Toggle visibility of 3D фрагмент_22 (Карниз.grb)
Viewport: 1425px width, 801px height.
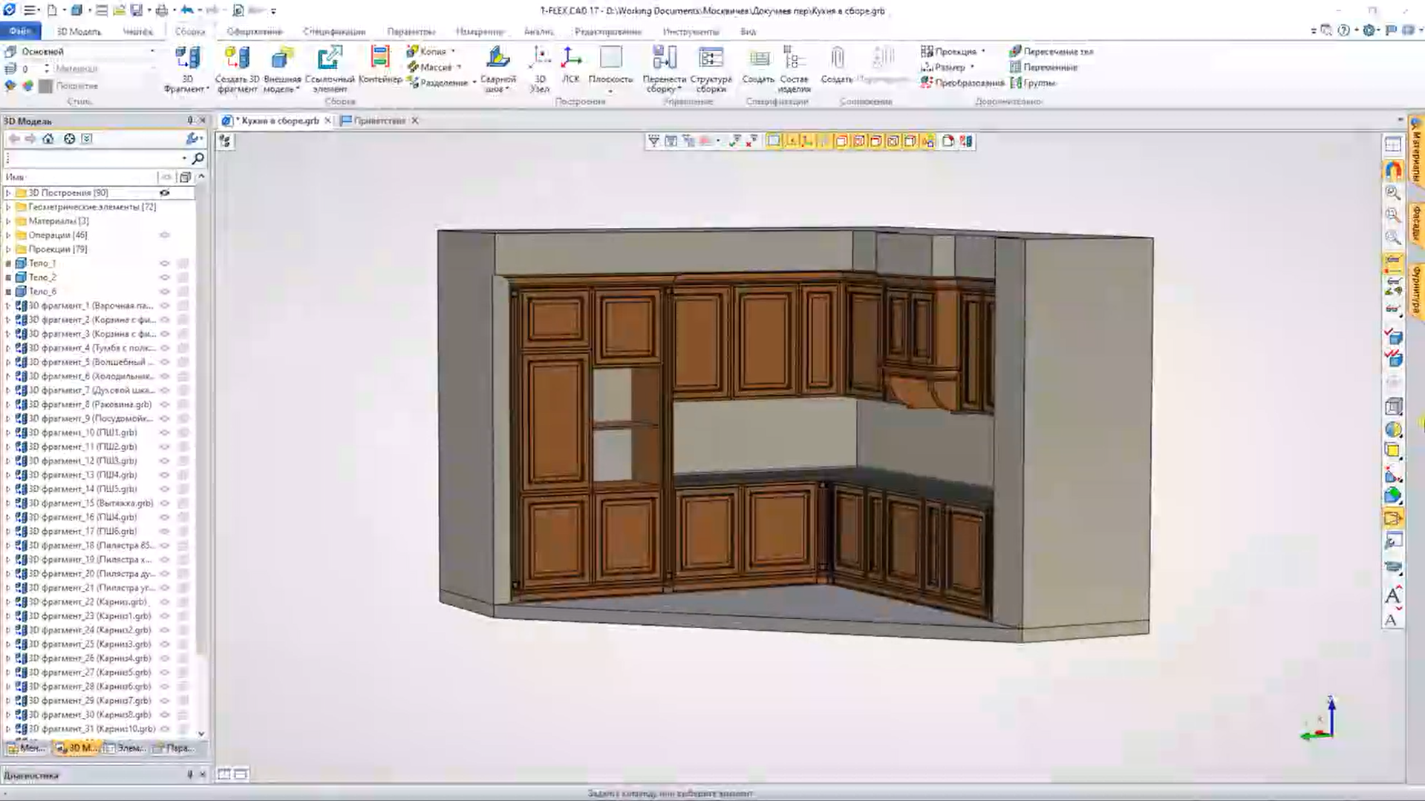[165, 602]
